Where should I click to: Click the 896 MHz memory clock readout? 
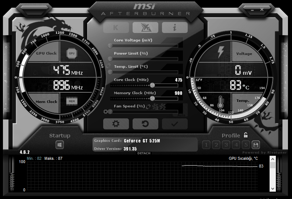pos(68,85)
